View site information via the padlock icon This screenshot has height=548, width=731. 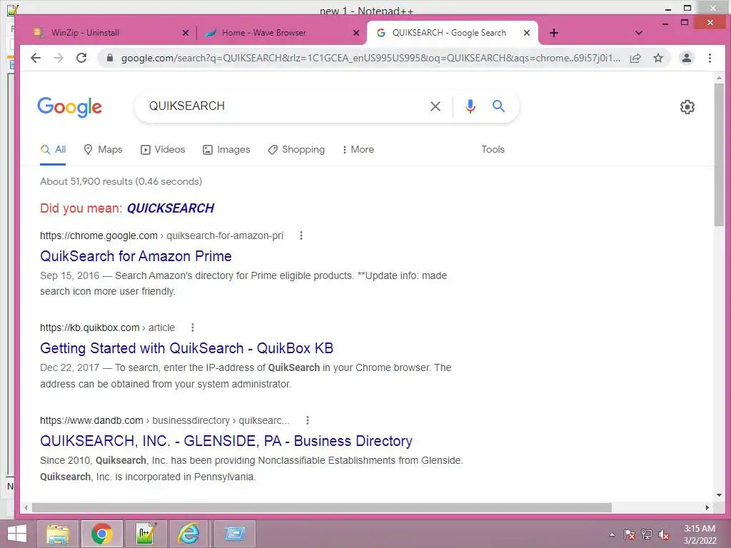pyautogui.click(x=109, y=58)
